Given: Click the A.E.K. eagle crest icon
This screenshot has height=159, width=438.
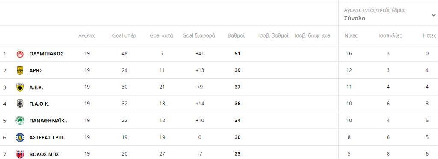Looking at the screenshot, I should (20, 87).
